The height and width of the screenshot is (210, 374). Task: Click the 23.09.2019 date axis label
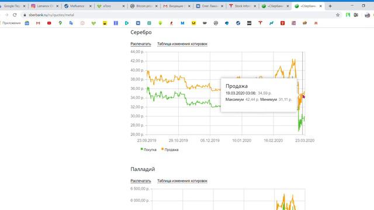(147, 141)
